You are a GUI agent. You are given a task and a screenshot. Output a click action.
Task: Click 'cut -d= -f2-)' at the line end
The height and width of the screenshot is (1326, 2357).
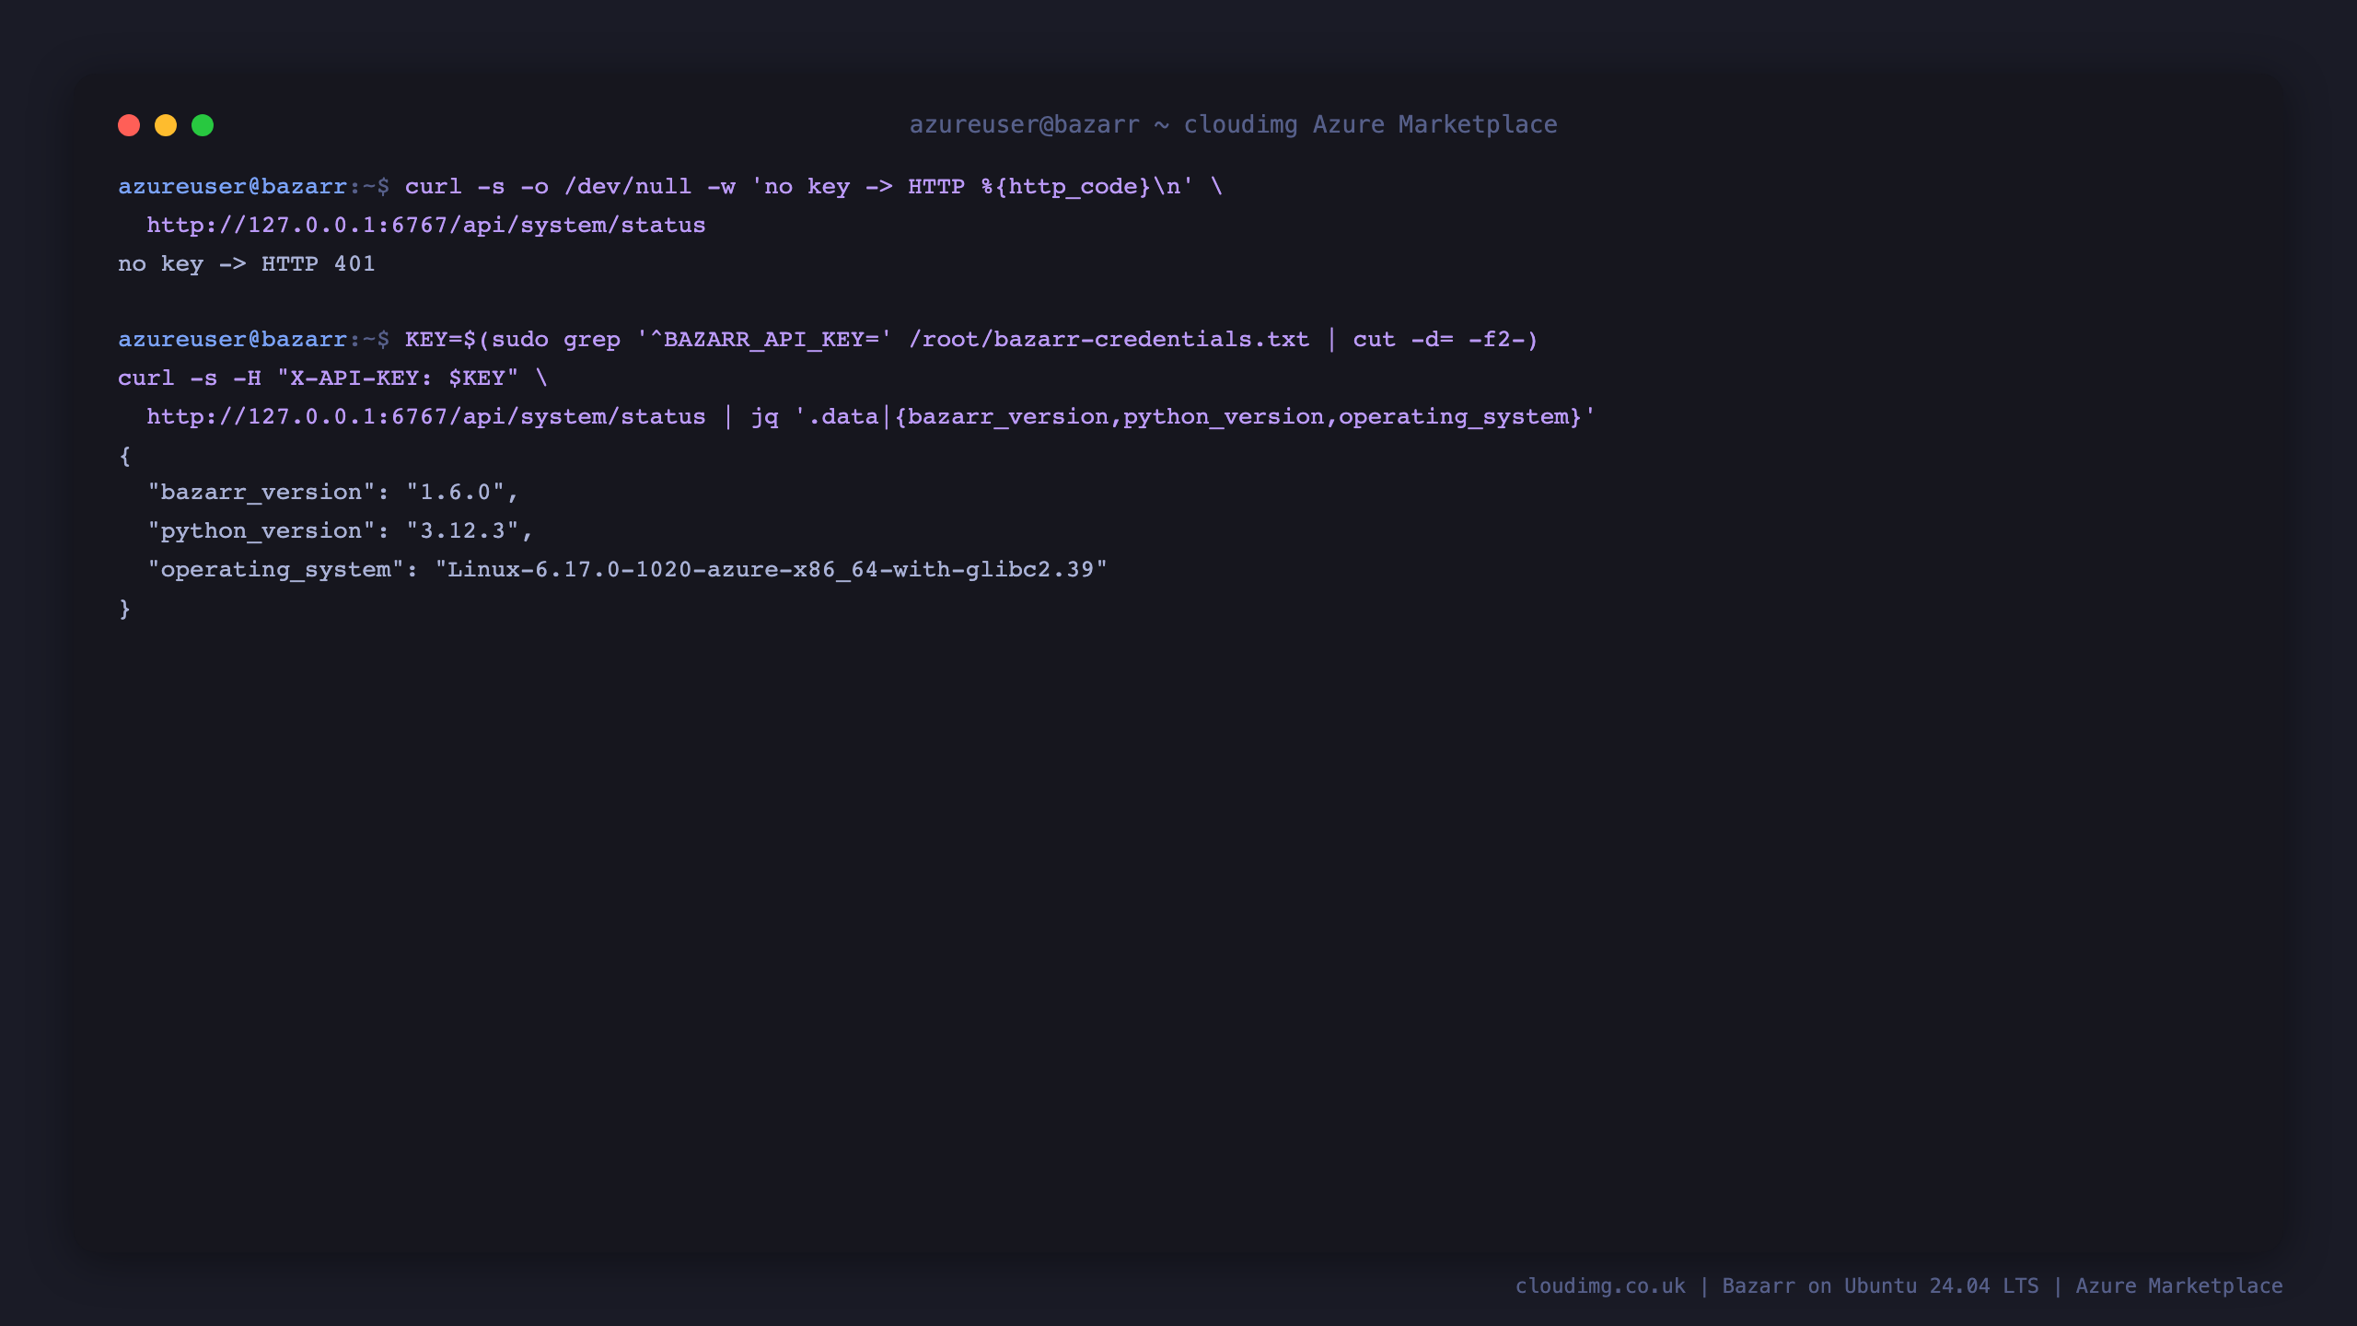point(1445,340)
